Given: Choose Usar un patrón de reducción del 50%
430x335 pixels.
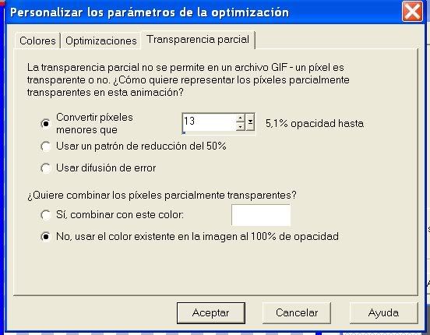Looking at the screenshot, I should tap(45, 146).
